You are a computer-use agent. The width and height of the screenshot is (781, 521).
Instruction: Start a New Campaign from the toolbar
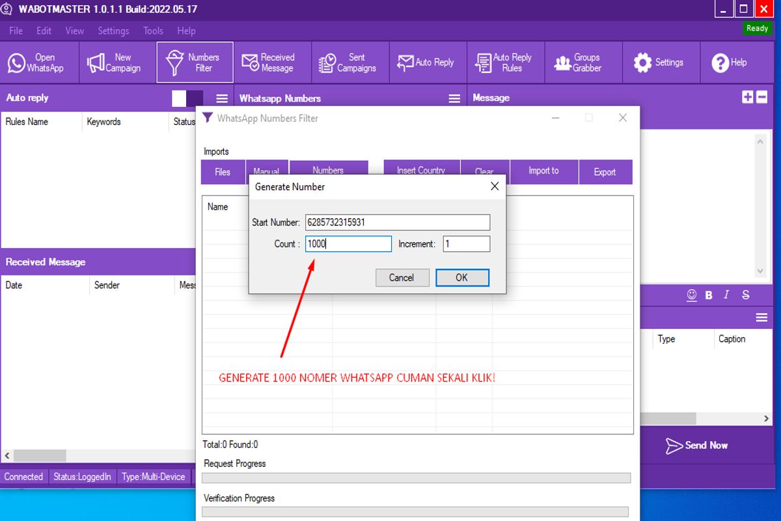[118, 63]
